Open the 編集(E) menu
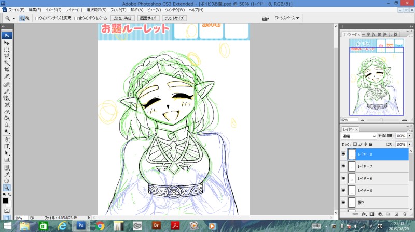The width and height of the screenshot is (415, 232). coord(35,10)
